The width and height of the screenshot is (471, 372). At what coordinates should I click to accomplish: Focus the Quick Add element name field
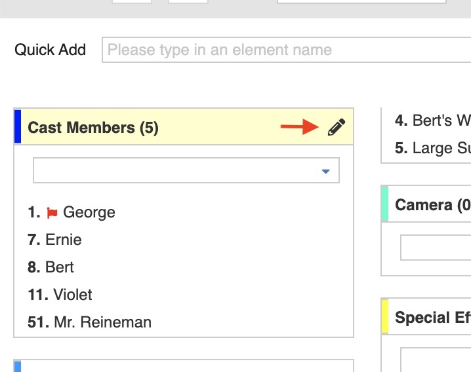point(286,50)
